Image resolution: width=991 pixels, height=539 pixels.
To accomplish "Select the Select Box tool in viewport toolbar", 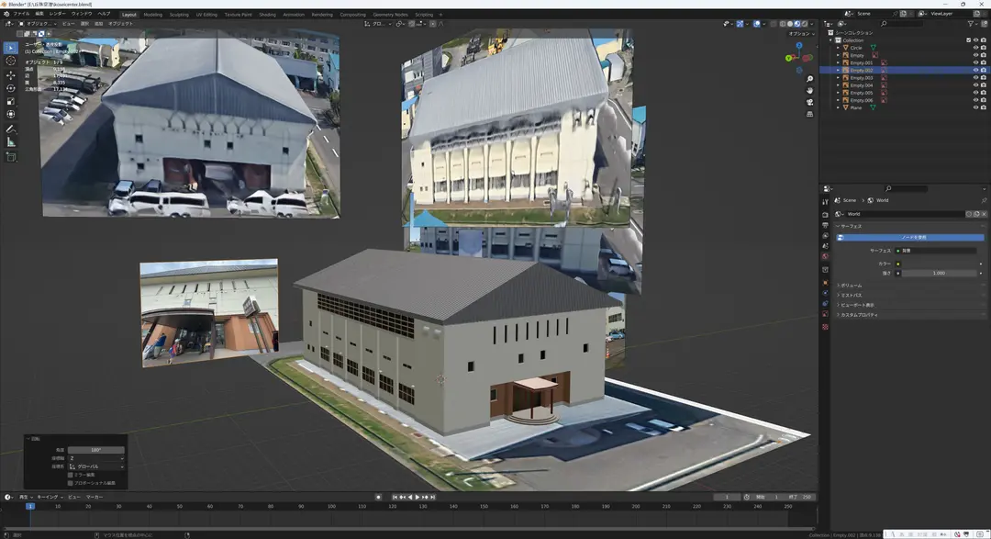I will point(11,48).
